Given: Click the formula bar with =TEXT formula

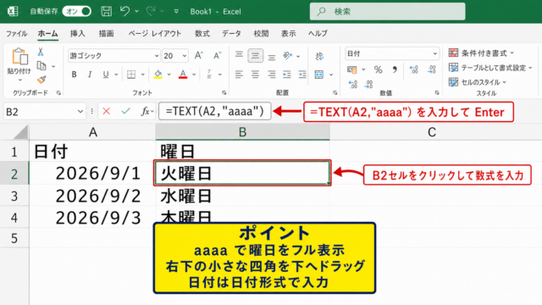Looking at the screenshot, I should pos(215,111).
